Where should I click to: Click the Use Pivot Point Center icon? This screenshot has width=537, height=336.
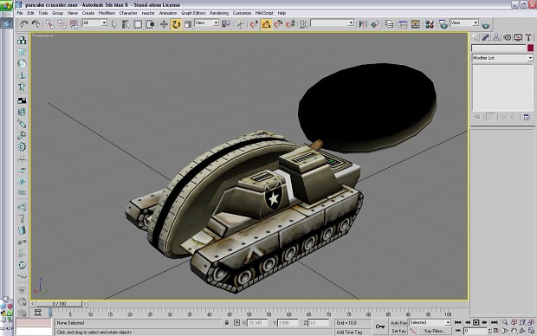tap(226, 24)
